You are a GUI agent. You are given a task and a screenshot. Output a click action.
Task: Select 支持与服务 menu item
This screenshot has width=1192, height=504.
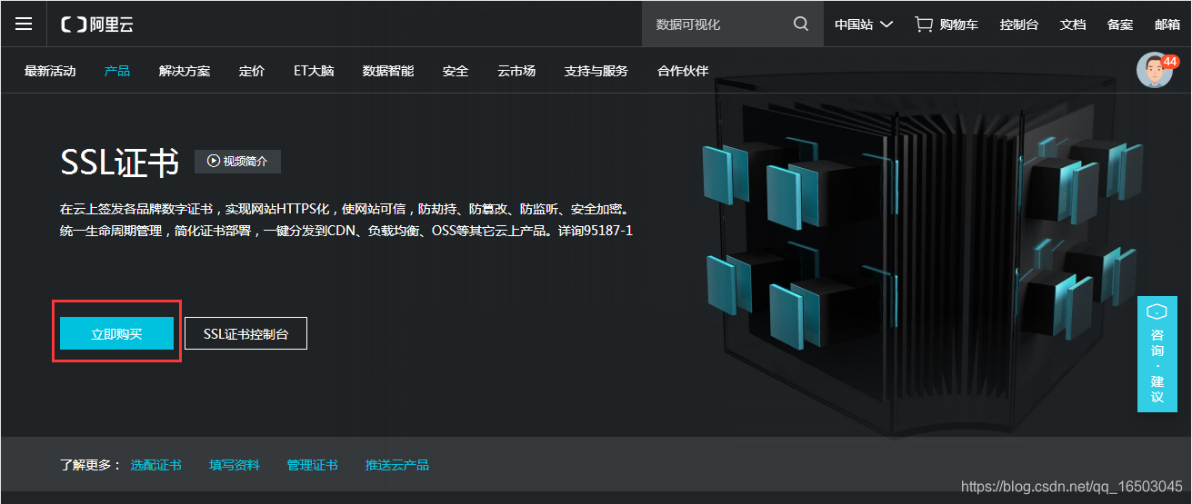pyautogui.click(x=596, y=71)
